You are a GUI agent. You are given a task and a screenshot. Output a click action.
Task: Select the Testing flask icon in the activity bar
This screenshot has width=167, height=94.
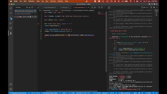click(x=11, y=33)
